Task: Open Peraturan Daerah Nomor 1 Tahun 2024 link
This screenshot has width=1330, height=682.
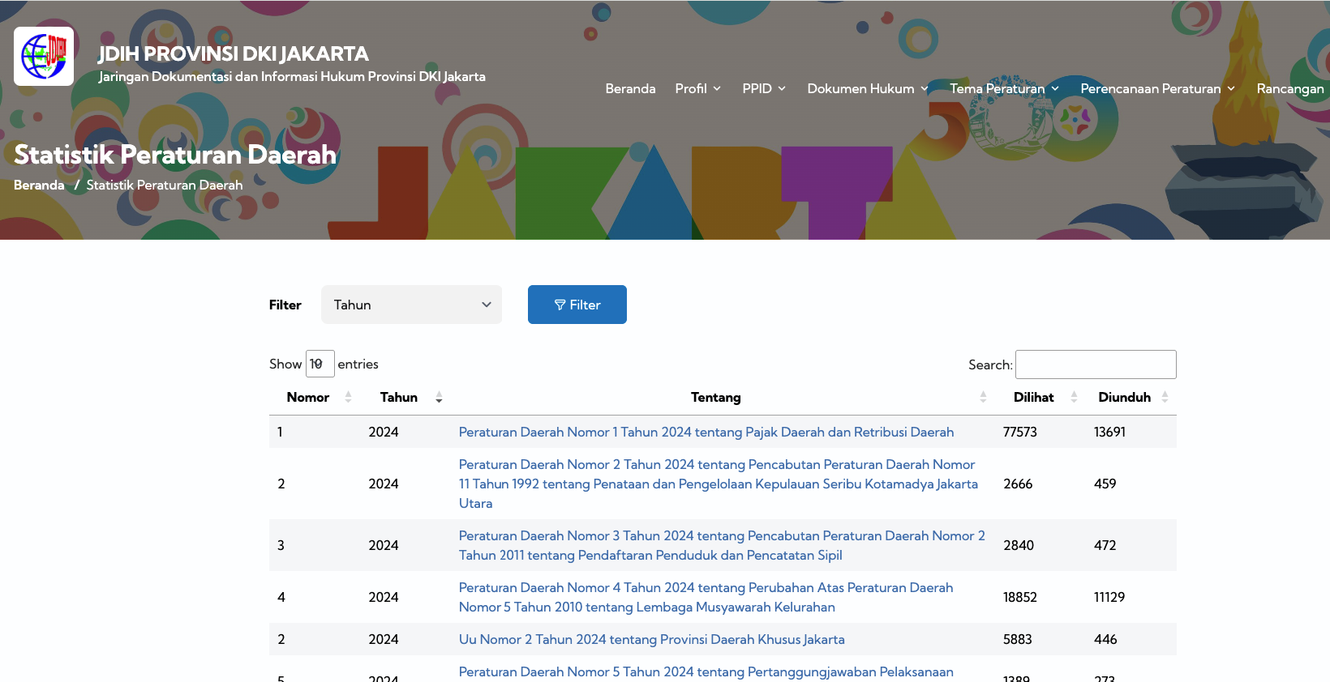Action: coord(706,432)
